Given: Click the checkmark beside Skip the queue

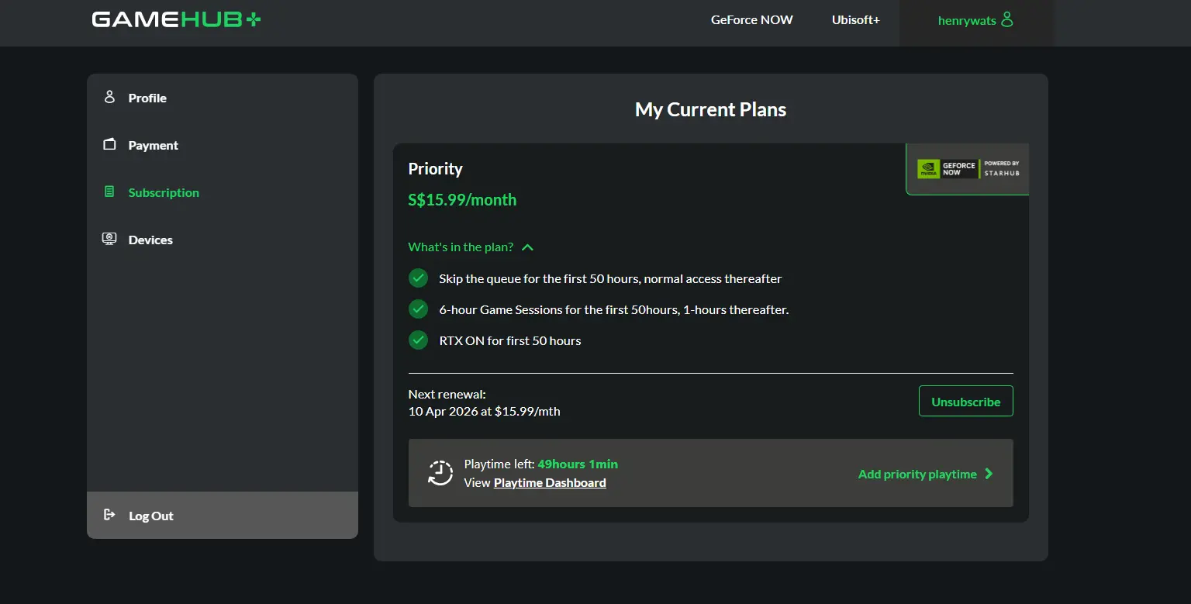Looking at the screenshot, I should [x=419, y=278].
